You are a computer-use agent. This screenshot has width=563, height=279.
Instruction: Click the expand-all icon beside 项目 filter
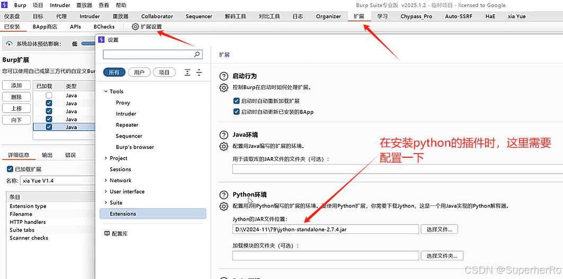coord(187,73)
